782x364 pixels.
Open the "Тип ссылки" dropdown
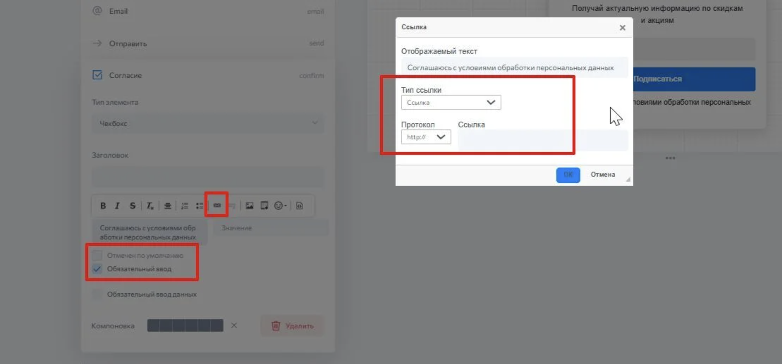[x=451, y=102]
